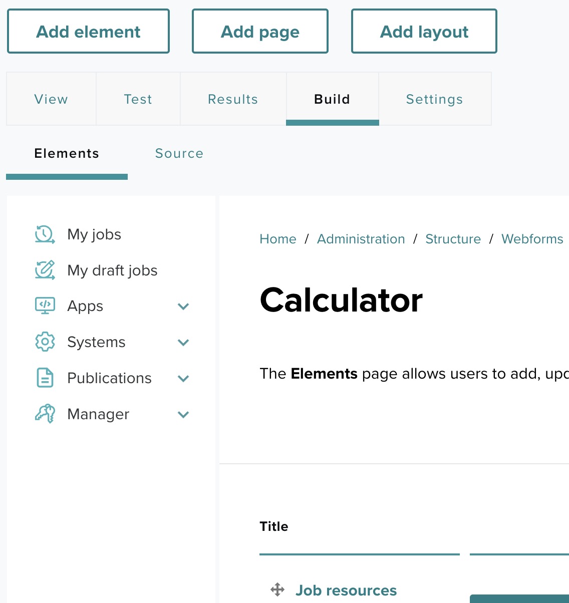Click the My draft jobs pencil icon

click(45, 270)
